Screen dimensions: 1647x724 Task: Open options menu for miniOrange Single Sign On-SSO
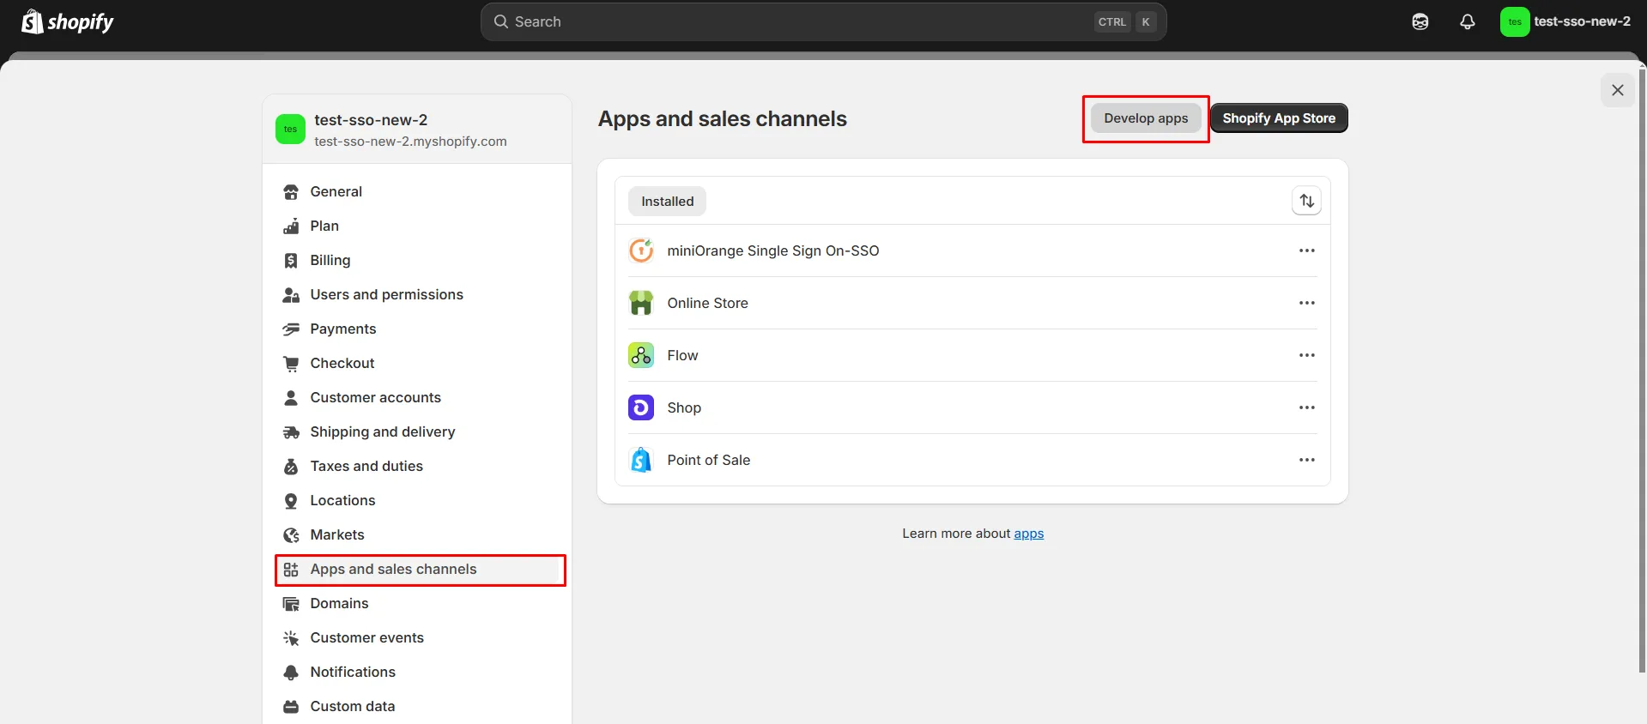tap(1306, 250)
